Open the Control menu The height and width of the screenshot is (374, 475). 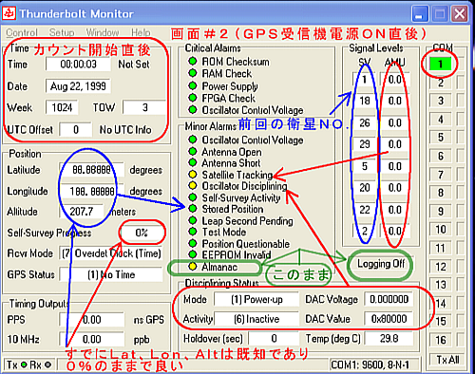point(22,32)
